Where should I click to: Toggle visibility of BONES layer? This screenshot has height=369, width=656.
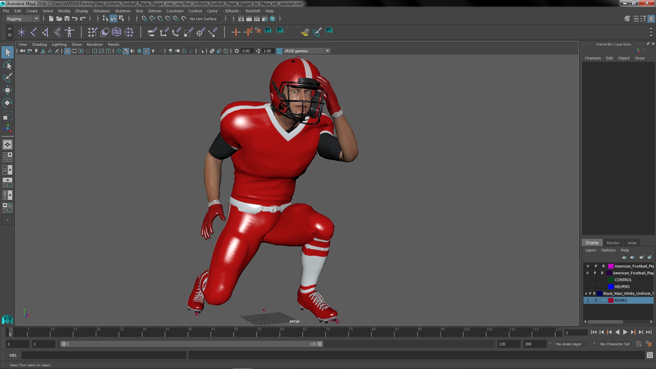pyautogui.click(x=588, y=300)
